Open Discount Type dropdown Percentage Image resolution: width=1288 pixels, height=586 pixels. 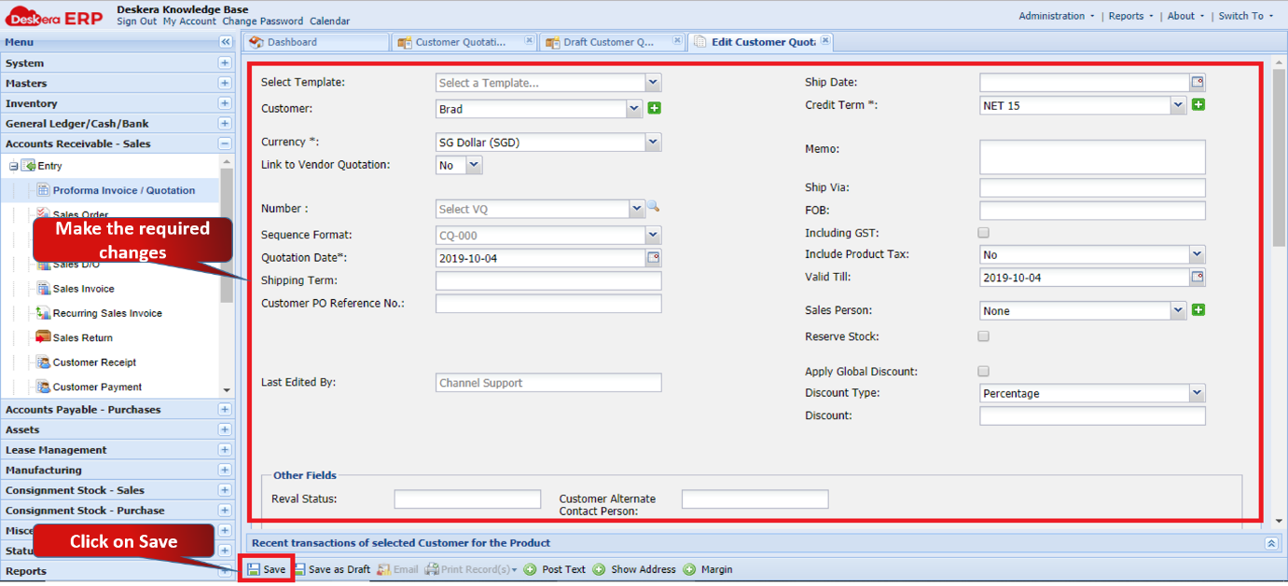(x=1198, y=393)
